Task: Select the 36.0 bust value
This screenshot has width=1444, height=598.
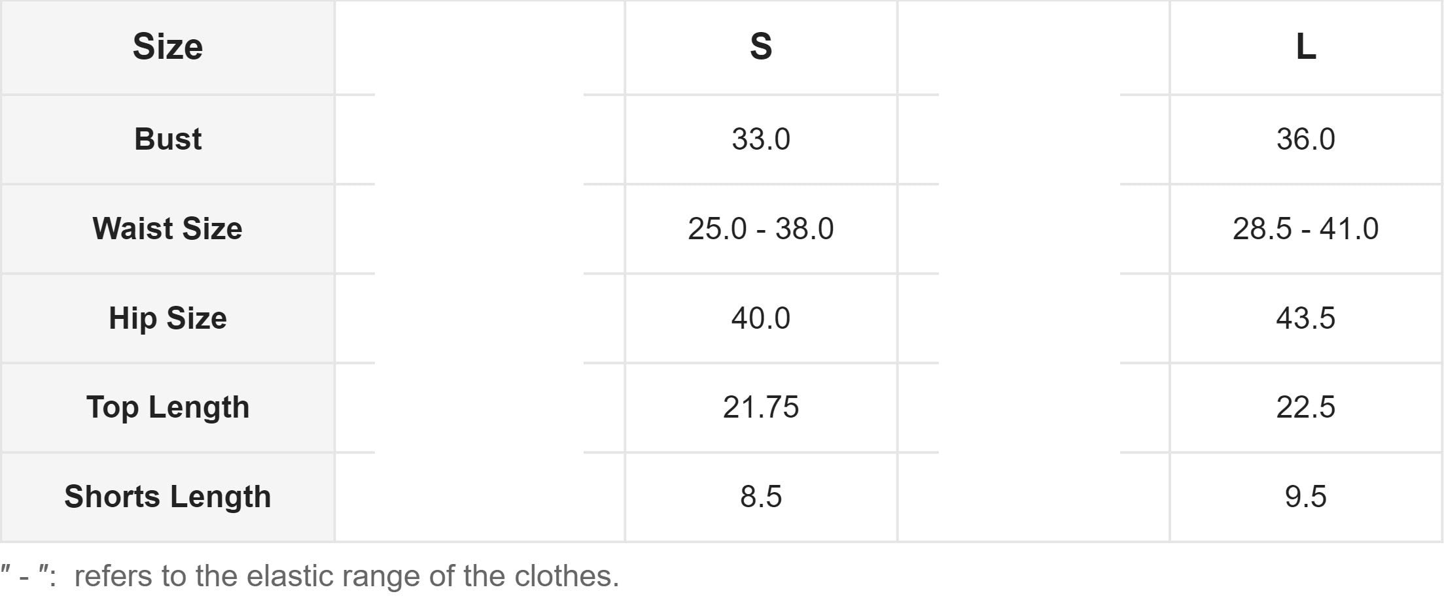Action: pos(1305,139)
